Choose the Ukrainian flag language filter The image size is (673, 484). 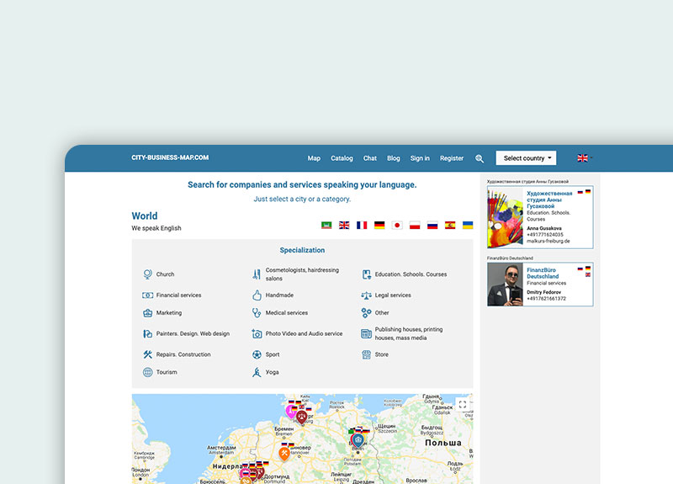click(x=468, y=225)
